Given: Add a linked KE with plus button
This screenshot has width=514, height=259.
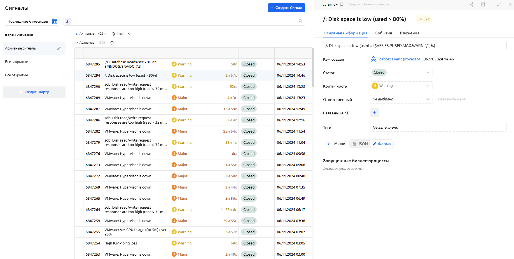Looking at the screenshot, I should tap(374, 113).
